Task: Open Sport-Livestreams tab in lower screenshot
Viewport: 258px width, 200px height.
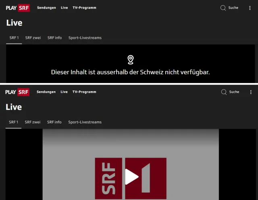Action: 85,122
